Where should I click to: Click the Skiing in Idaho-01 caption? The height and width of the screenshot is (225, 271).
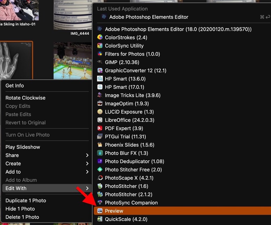coord(18,24)
